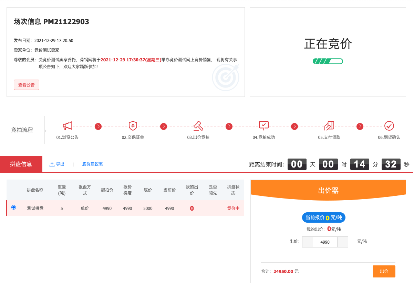Open the 拼盘信息 tab
This screenshot has height=294, width=414.
(x=21, y=164)
